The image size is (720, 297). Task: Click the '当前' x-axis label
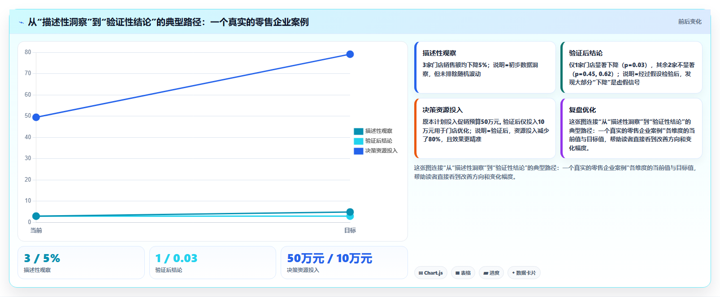[x=36, y=230]
